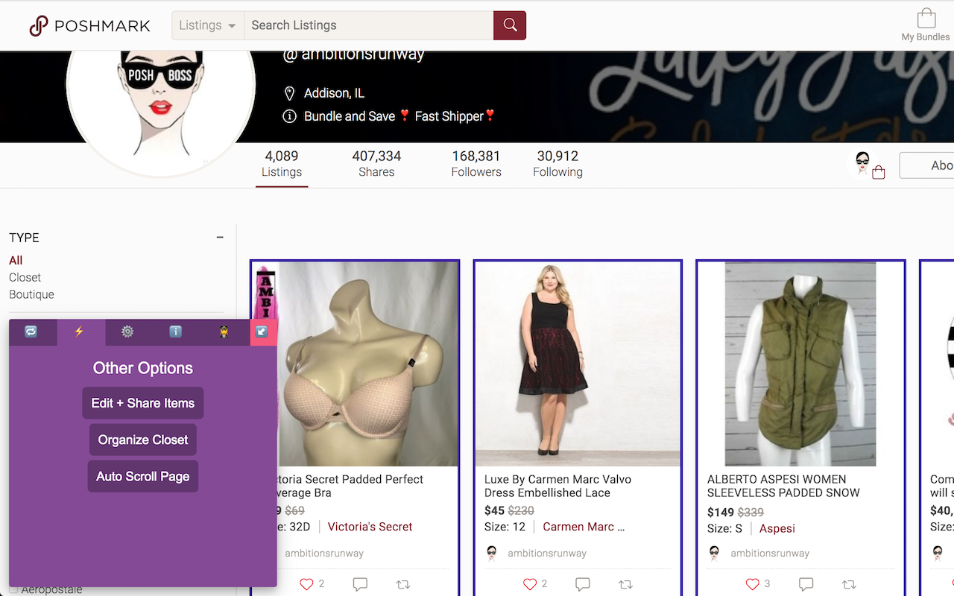Screen dimensions: 954x596
Task: Open the officer emoji tab in purple panel
Action: point(224,332)
